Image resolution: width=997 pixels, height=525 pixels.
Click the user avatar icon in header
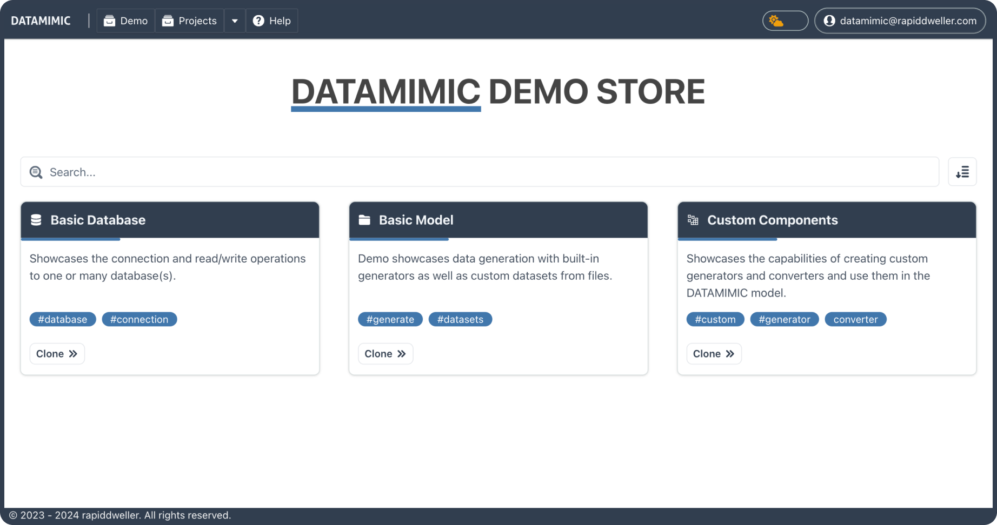pyautogui.click(x=829, y=21)
